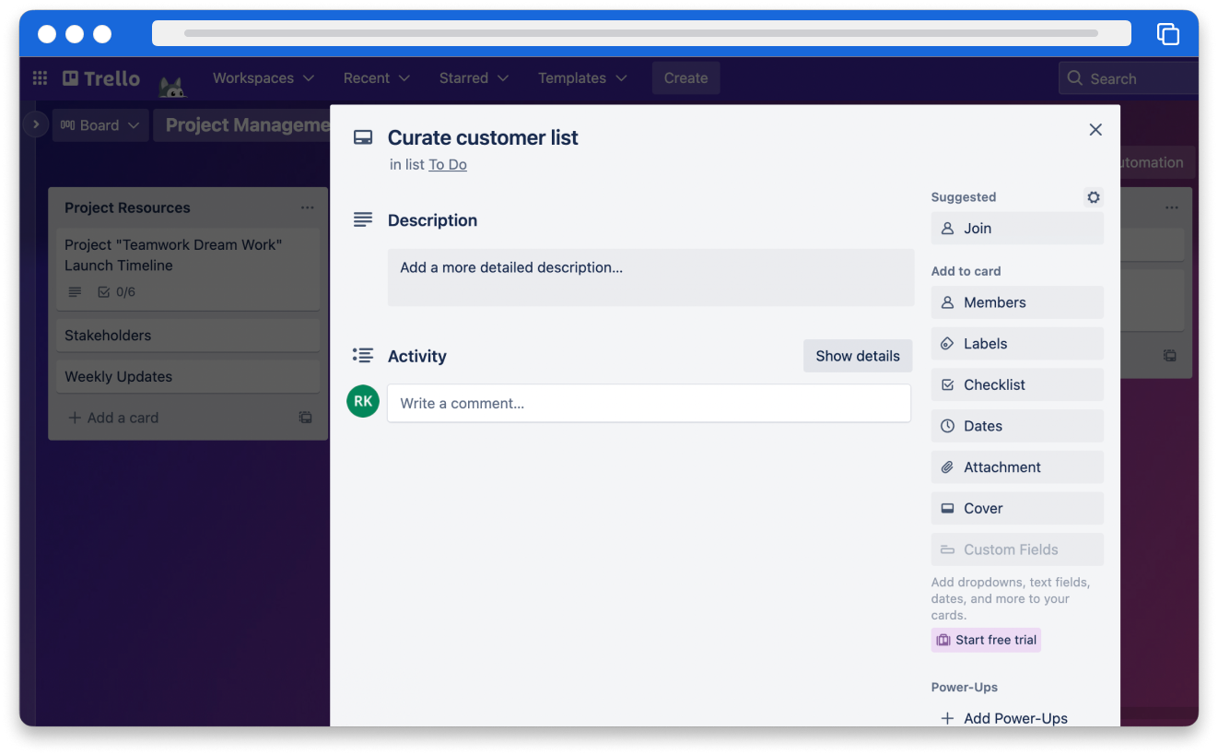The image size is (1218, 755).
Task: Open suggested settings gear icon
Action: click(1094, 197)
